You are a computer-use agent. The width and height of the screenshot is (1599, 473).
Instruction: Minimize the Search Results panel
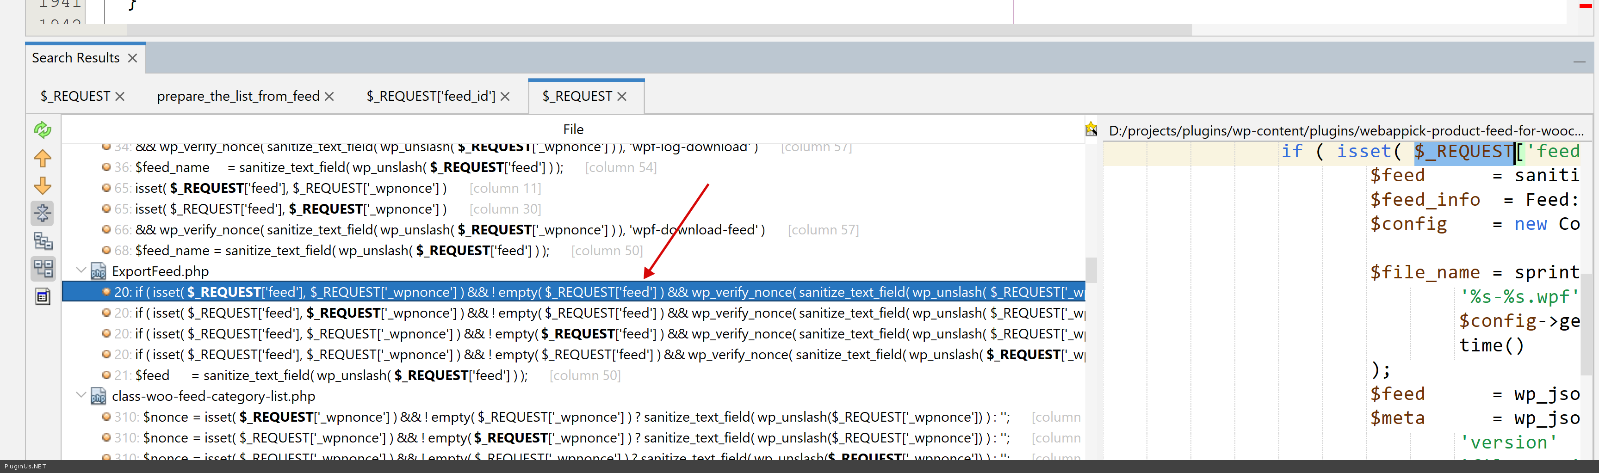pyautogui.click(x=1579, y=61)
